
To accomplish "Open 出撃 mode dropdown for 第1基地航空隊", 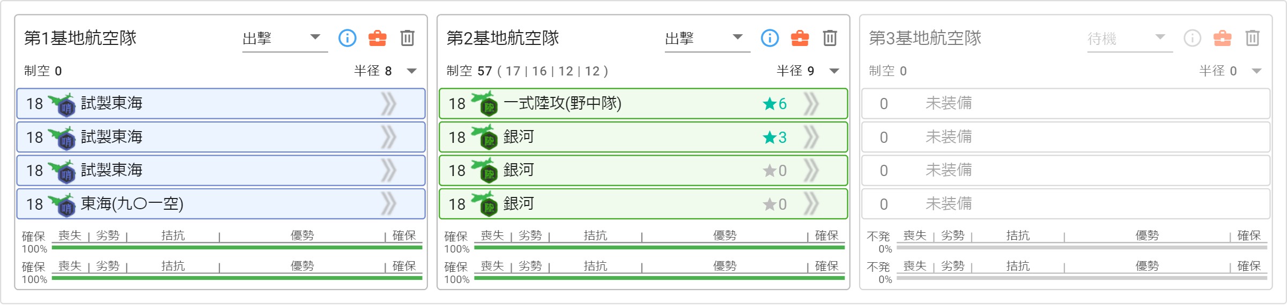I will (x=285, y=39).
